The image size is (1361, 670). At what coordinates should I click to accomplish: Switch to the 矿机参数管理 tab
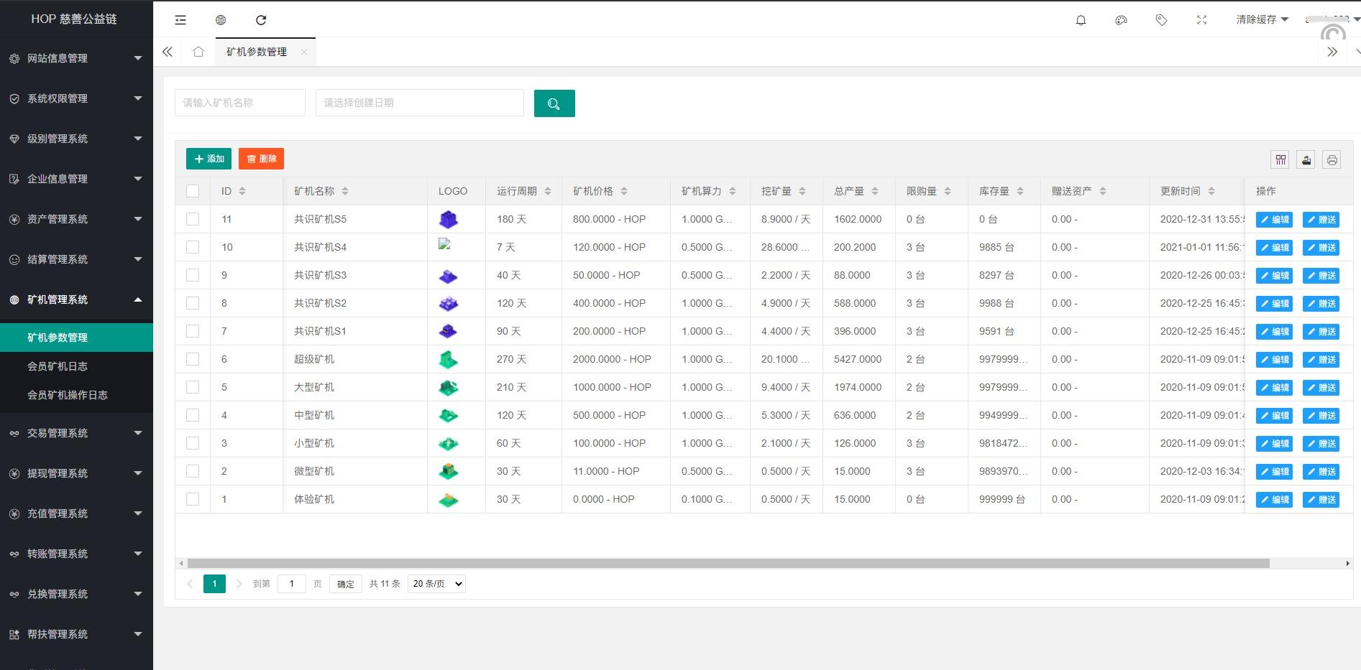pos(257,52)
